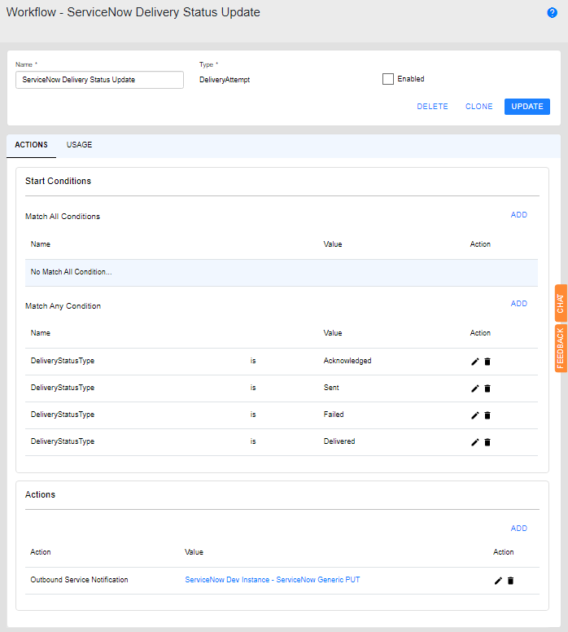Delete the Sent delivery status condition
Viewport: 568px width, 632px height.
[x=487, y=388]
